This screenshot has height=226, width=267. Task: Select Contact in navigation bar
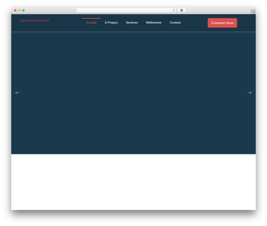click(x=175, y=22)
